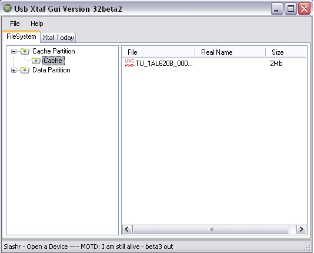This screenshot has height=253, width=314.
Task: Open the File menu
Action: (15, 24)
